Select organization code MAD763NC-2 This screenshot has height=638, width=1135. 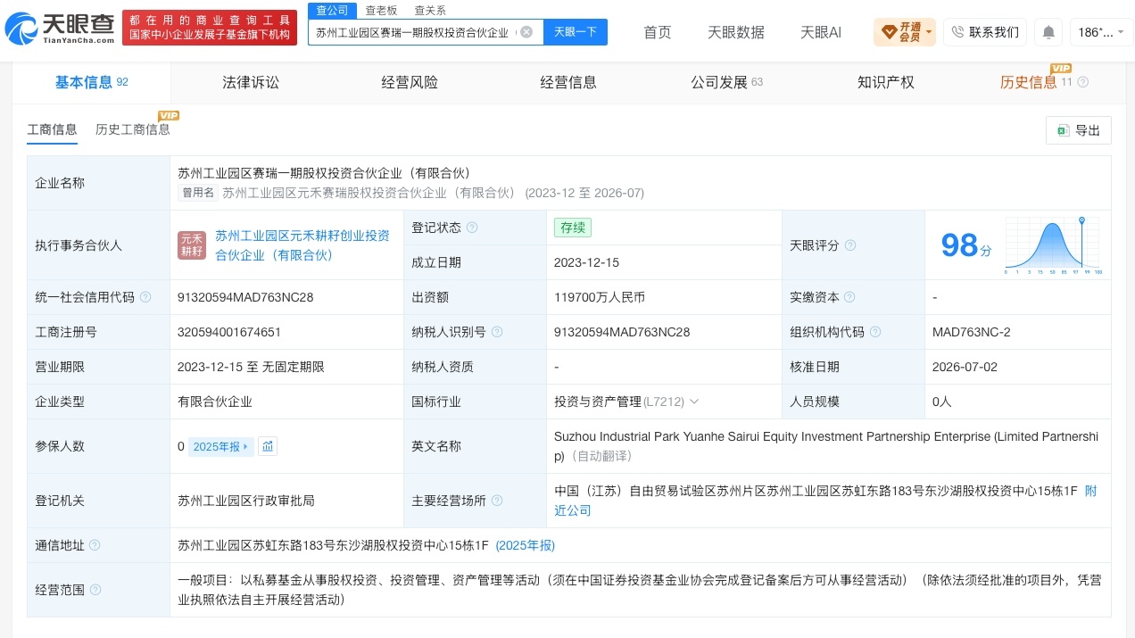point(972,332)
